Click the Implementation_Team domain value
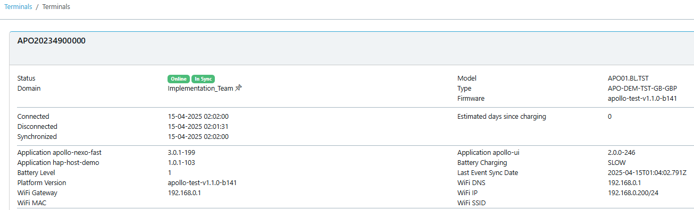The width and height of the screenshot is (694, 210). (x=200, y=89)
